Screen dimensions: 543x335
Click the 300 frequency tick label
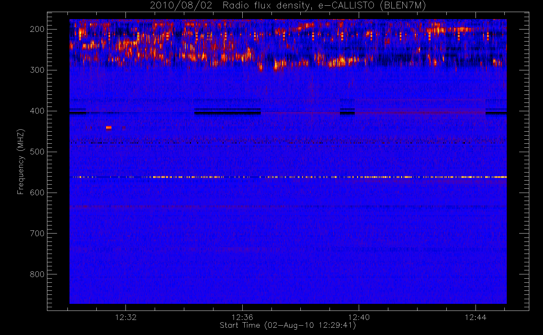point(37,70)
